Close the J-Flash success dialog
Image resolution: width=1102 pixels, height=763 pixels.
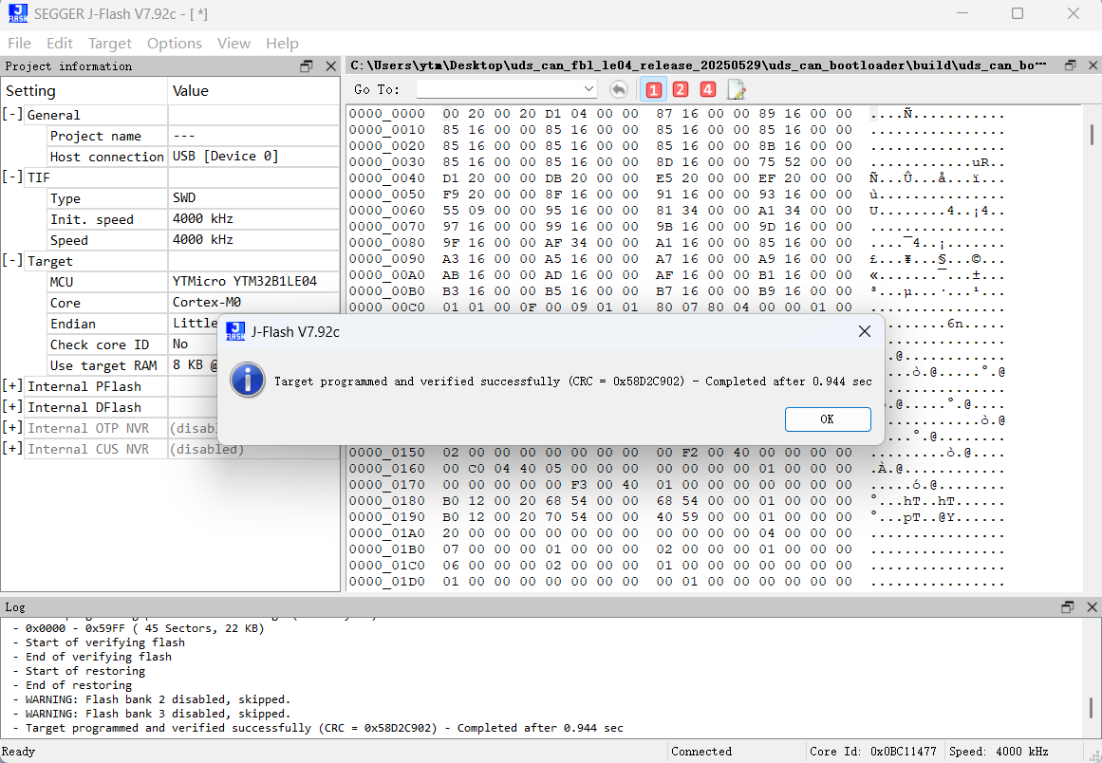pyautogui.click(x=864, y=331)
